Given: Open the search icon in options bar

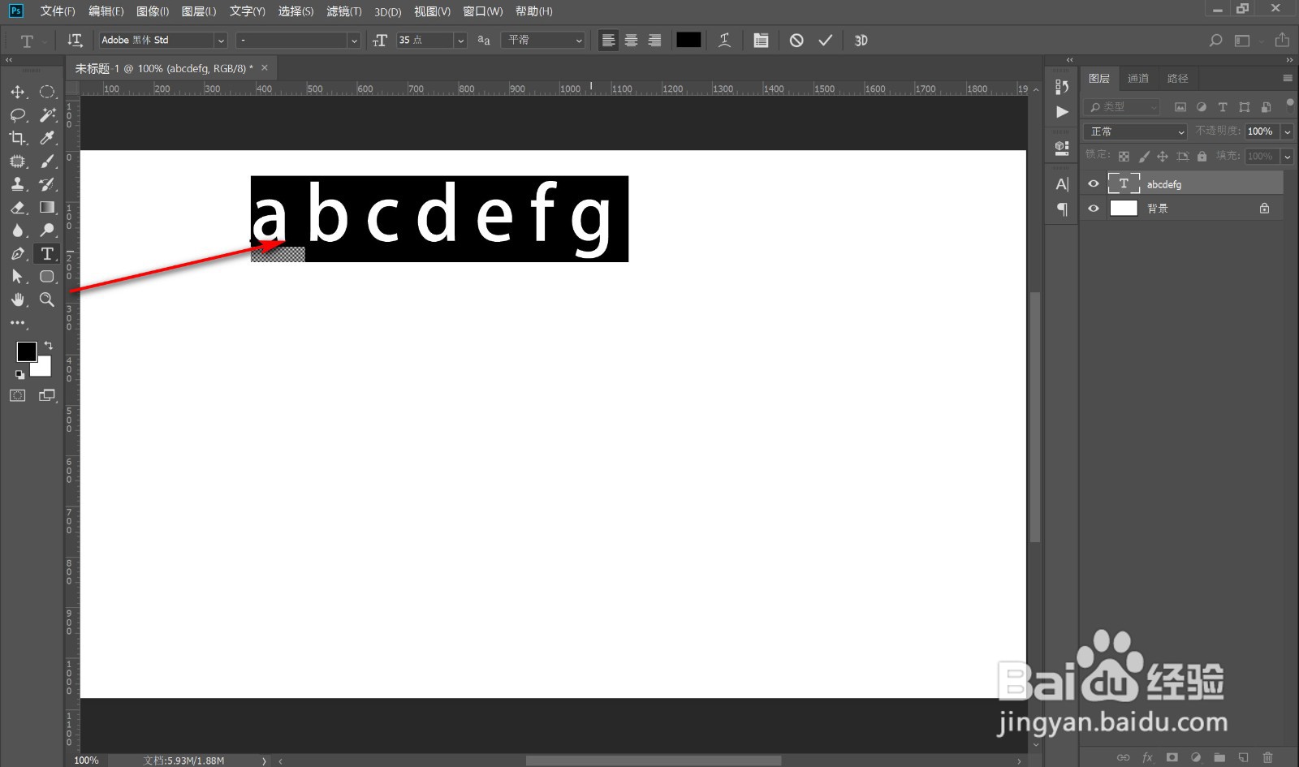Looking at the screenshot, I should pyautogui.click(x=1215, y=40).
